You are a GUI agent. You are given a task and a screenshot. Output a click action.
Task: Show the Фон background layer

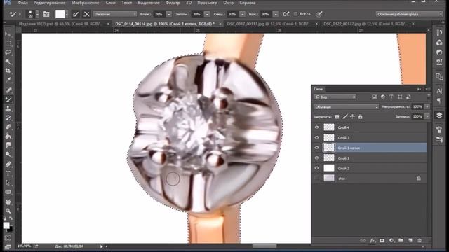(316, 178)
